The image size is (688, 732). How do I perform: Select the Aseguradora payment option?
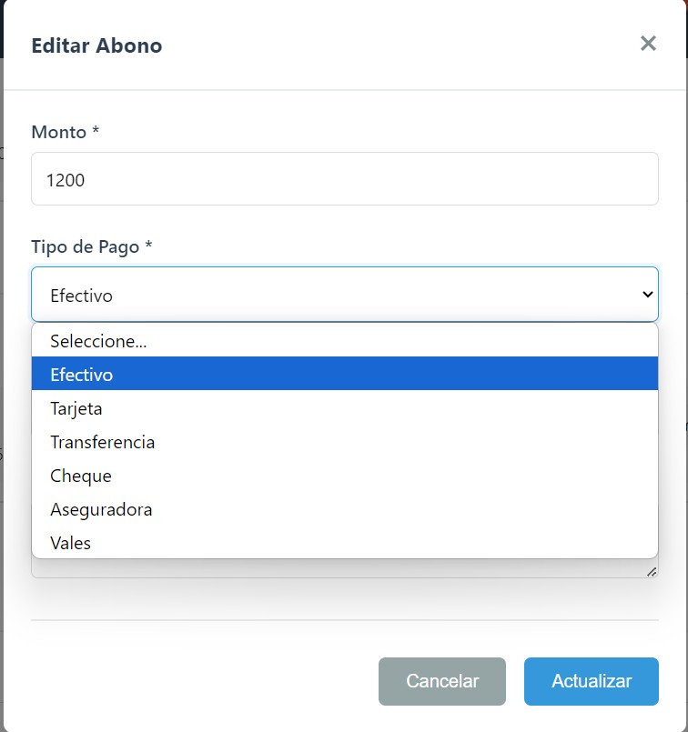344,509
